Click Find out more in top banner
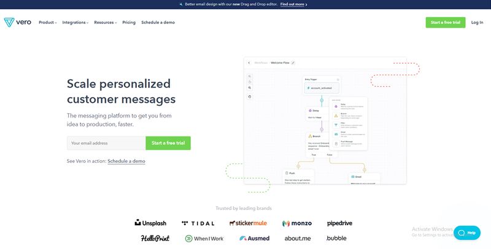 click(x=293, y=4)
